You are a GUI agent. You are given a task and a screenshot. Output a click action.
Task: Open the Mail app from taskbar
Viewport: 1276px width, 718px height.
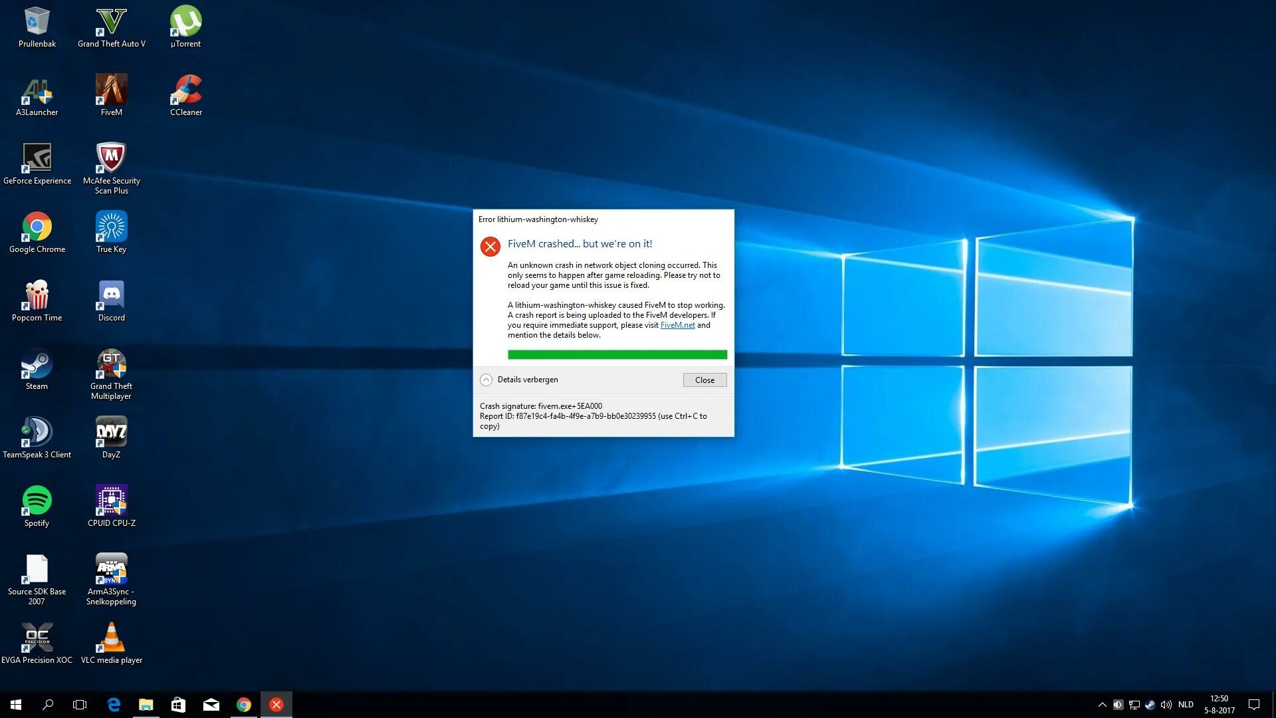211,705
